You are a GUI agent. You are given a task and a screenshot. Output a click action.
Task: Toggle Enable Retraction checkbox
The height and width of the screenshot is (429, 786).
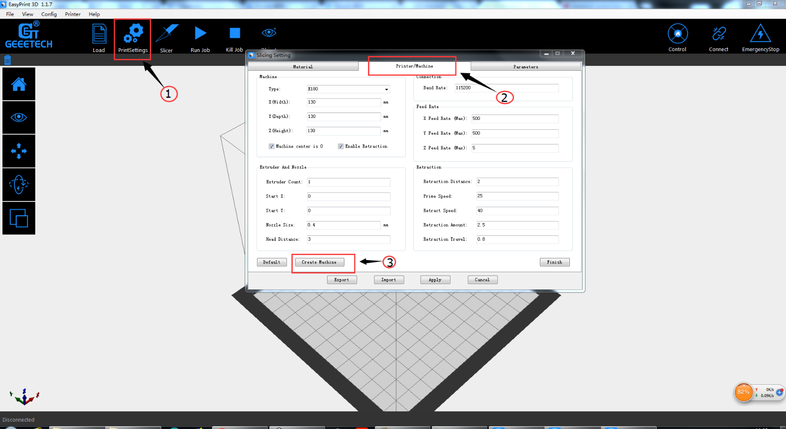click(x=340, y=146)
